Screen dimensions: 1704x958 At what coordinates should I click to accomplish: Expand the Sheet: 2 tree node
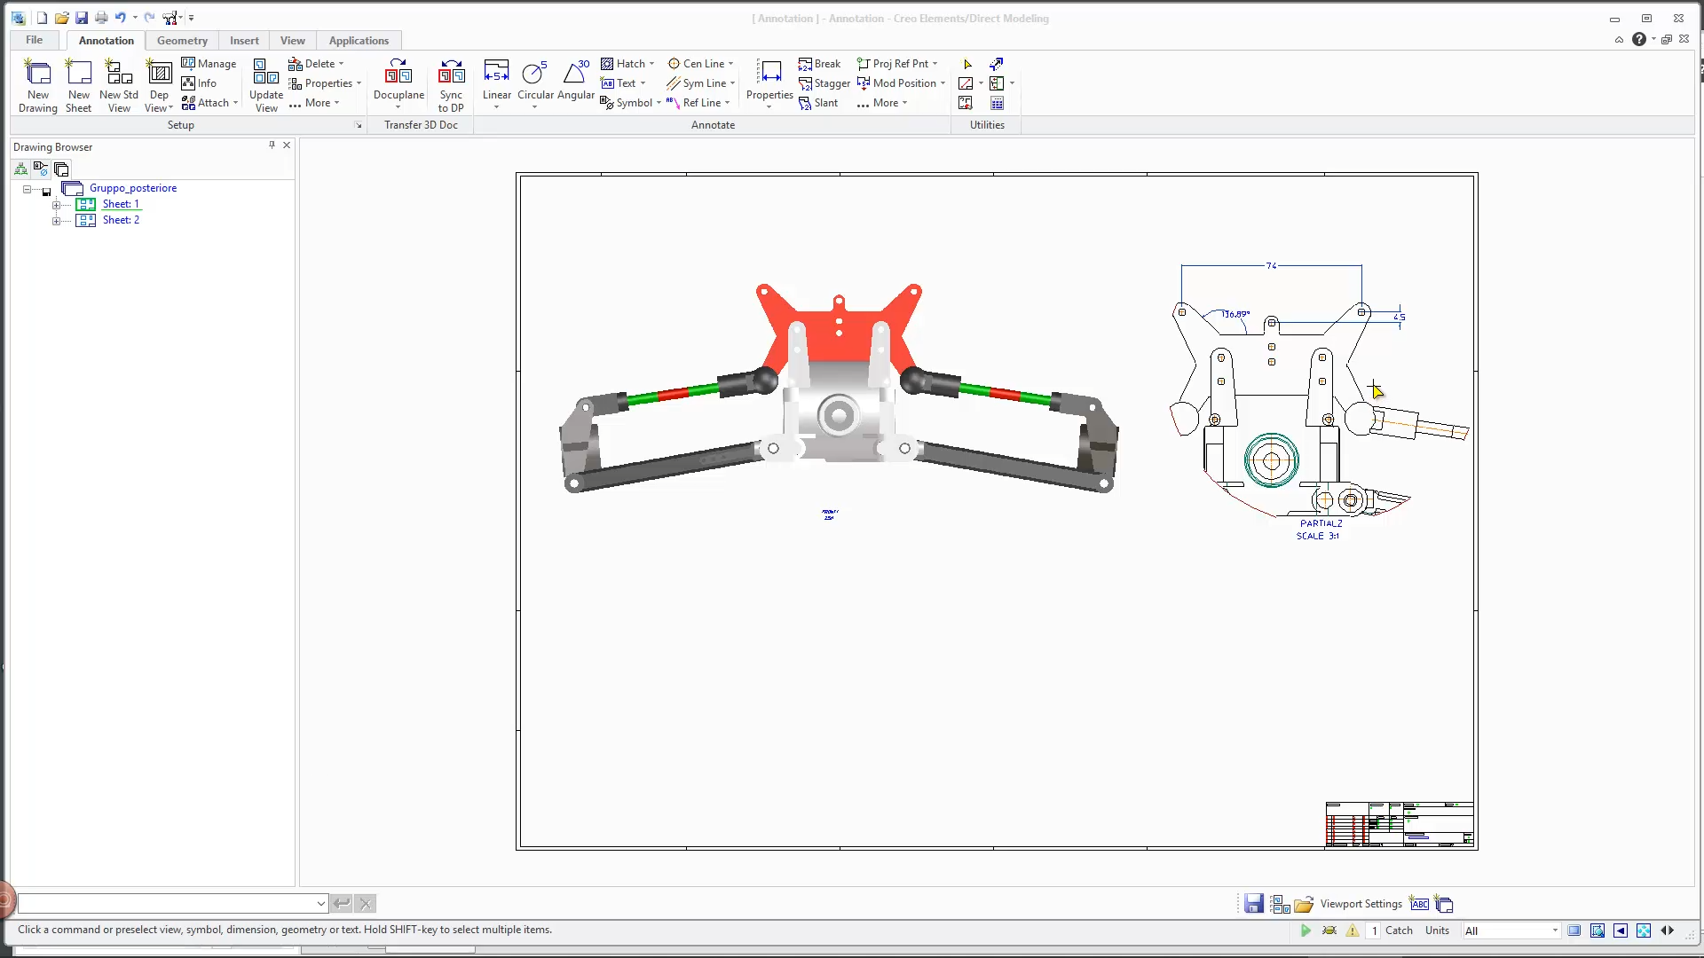click(x=56, y=221)
